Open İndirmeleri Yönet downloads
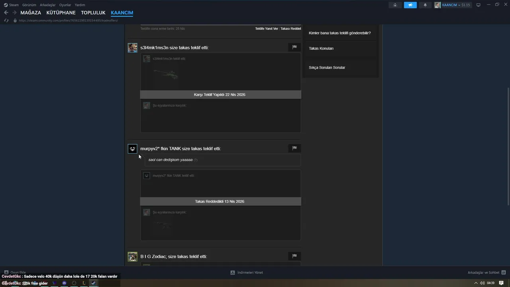Viewport: 510px width, 287px height. coord(250,273)
